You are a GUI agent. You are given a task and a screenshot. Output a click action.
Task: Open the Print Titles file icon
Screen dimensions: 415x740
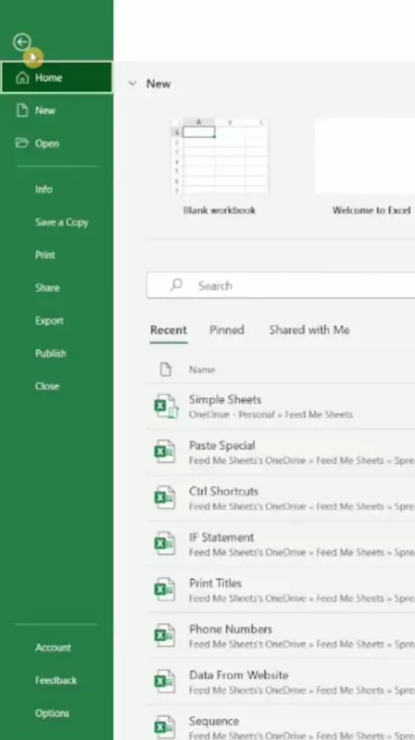pos(165,589)
